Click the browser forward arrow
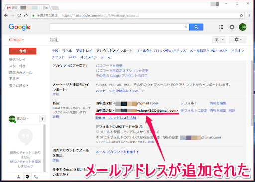Viewport: 255px width, 182px height. pyautogui.click(x=13, y=16)
